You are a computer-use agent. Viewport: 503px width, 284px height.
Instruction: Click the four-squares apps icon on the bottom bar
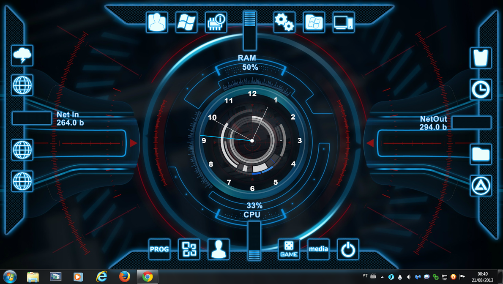(189, 249)
